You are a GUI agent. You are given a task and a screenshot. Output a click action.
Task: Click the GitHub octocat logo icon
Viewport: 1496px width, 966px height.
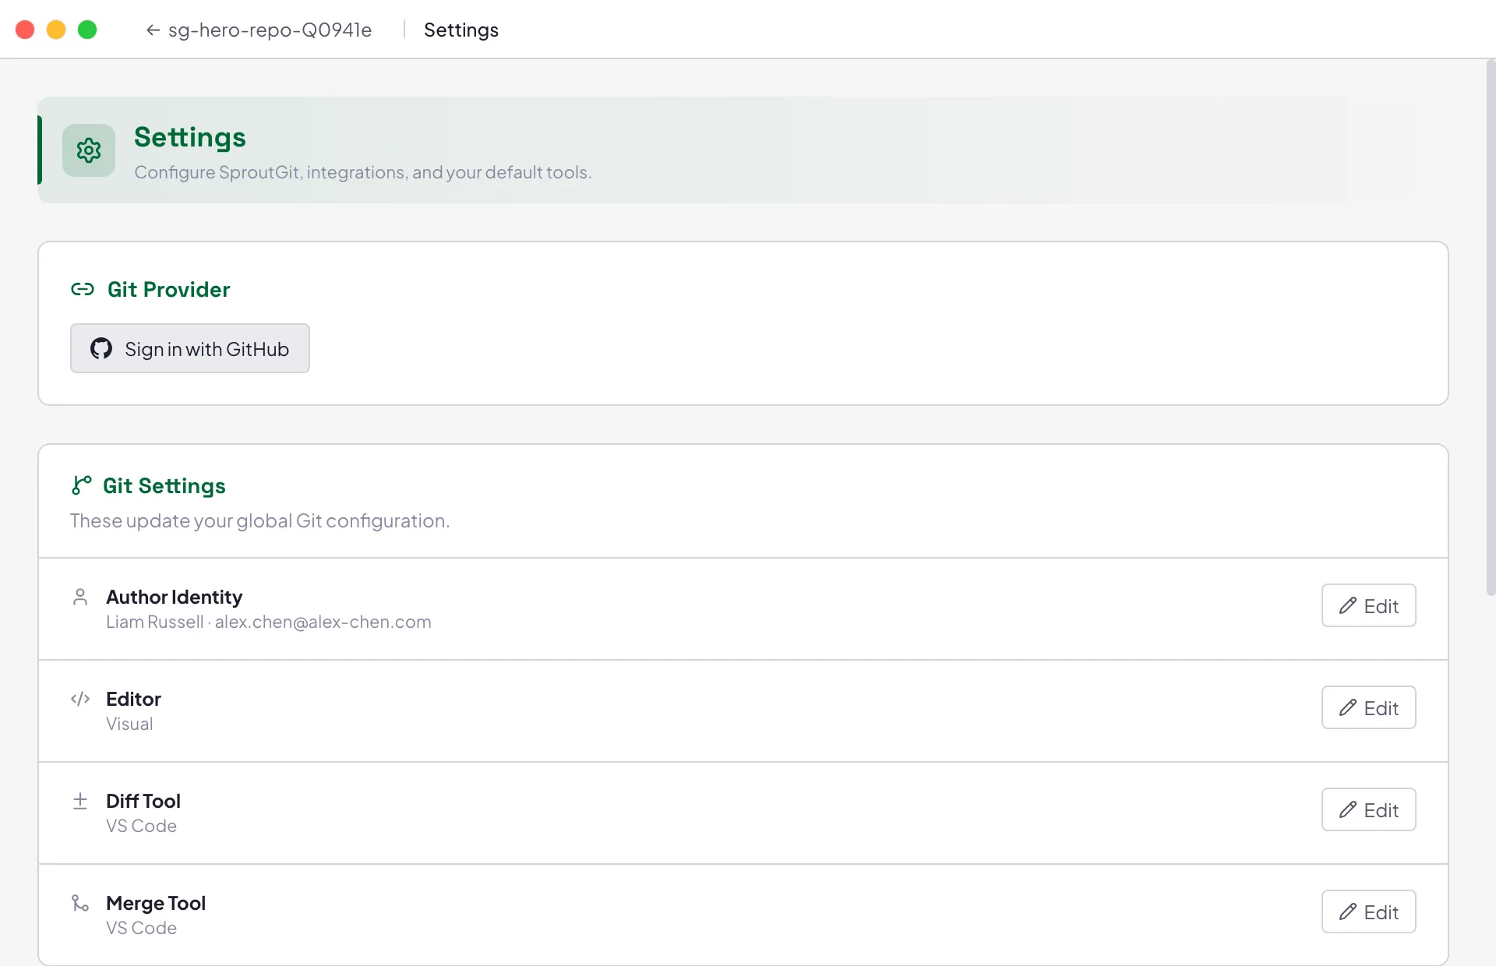(101, 348)
